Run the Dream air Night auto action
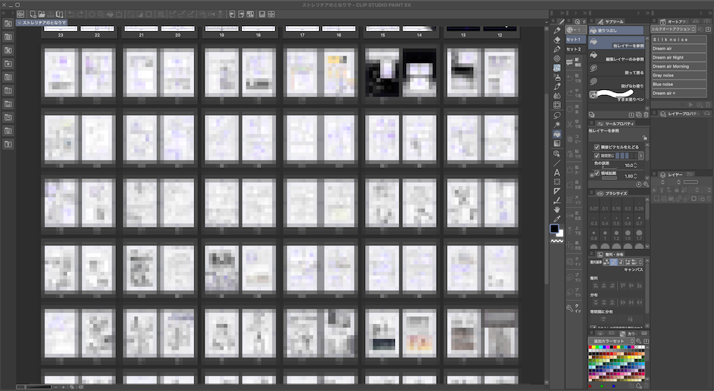The height and width of the screenshot is (391, 714). 679,57
